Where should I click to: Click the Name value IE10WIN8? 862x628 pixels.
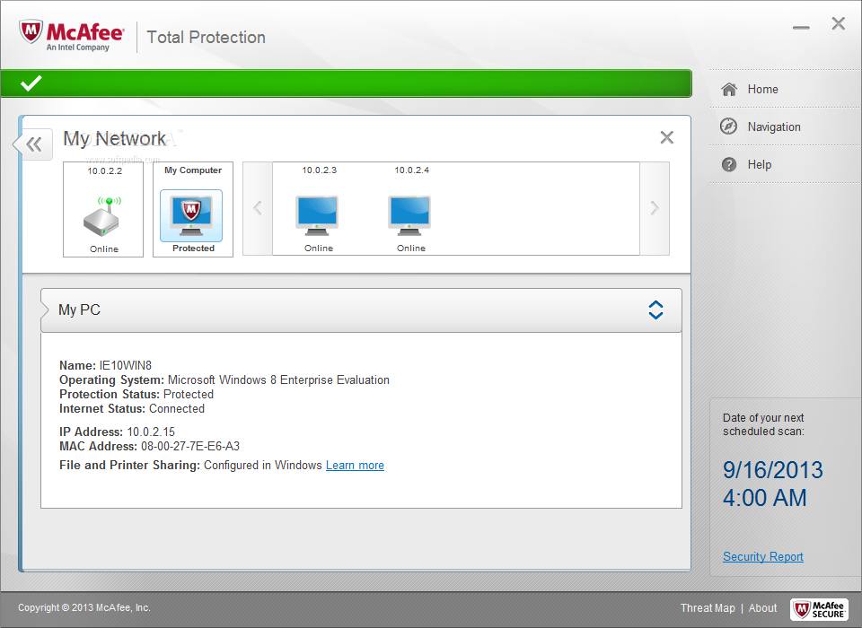click(126, 365)
